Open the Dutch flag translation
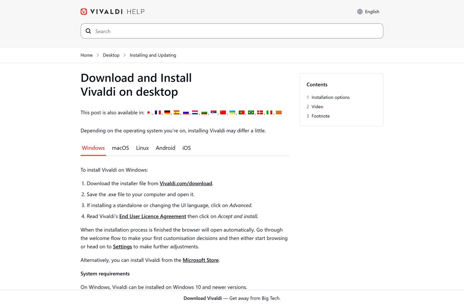464x306 pixels. click(195, 112)
